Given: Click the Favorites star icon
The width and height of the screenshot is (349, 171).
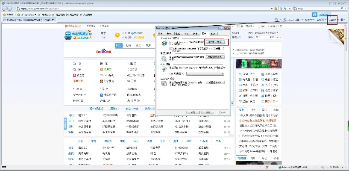Looking at the screenshot, I should click(3, 15).
